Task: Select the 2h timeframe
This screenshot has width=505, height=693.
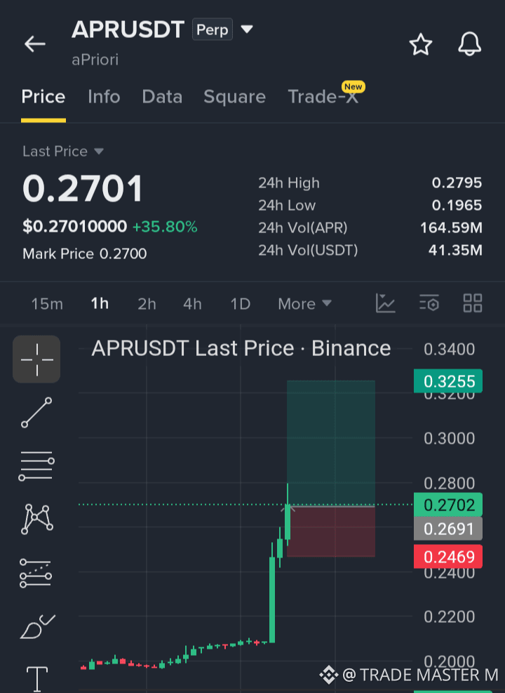Action: (x=147, y=304)
